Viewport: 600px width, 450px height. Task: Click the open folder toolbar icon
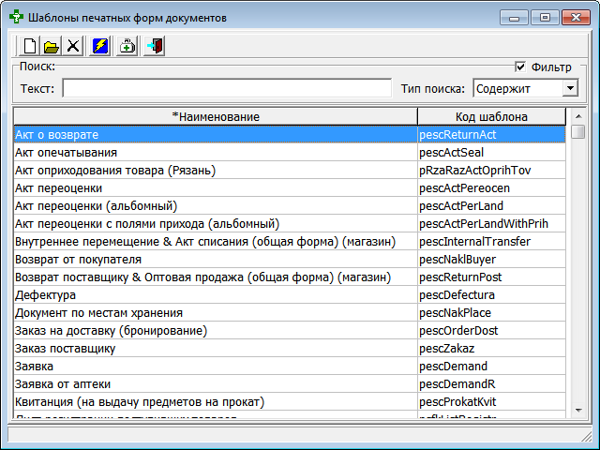point(52,46)
